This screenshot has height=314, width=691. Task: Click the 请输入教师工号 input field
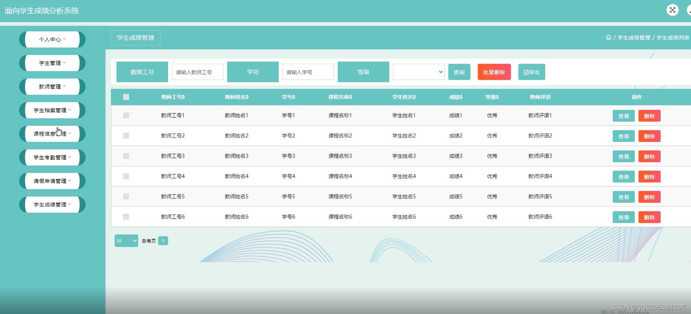tap(197, 72)
